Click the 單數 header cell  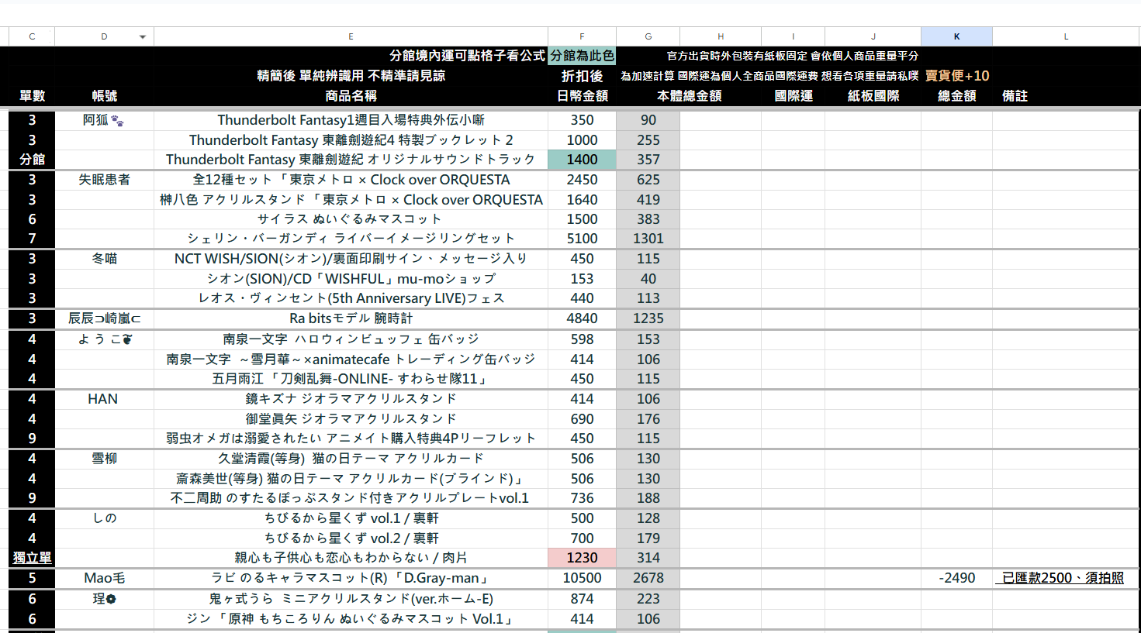pos(32,96)
